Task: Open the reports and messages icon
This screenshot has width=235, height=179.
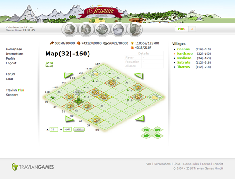Action: pyautogui.click(x=135, y=29)
